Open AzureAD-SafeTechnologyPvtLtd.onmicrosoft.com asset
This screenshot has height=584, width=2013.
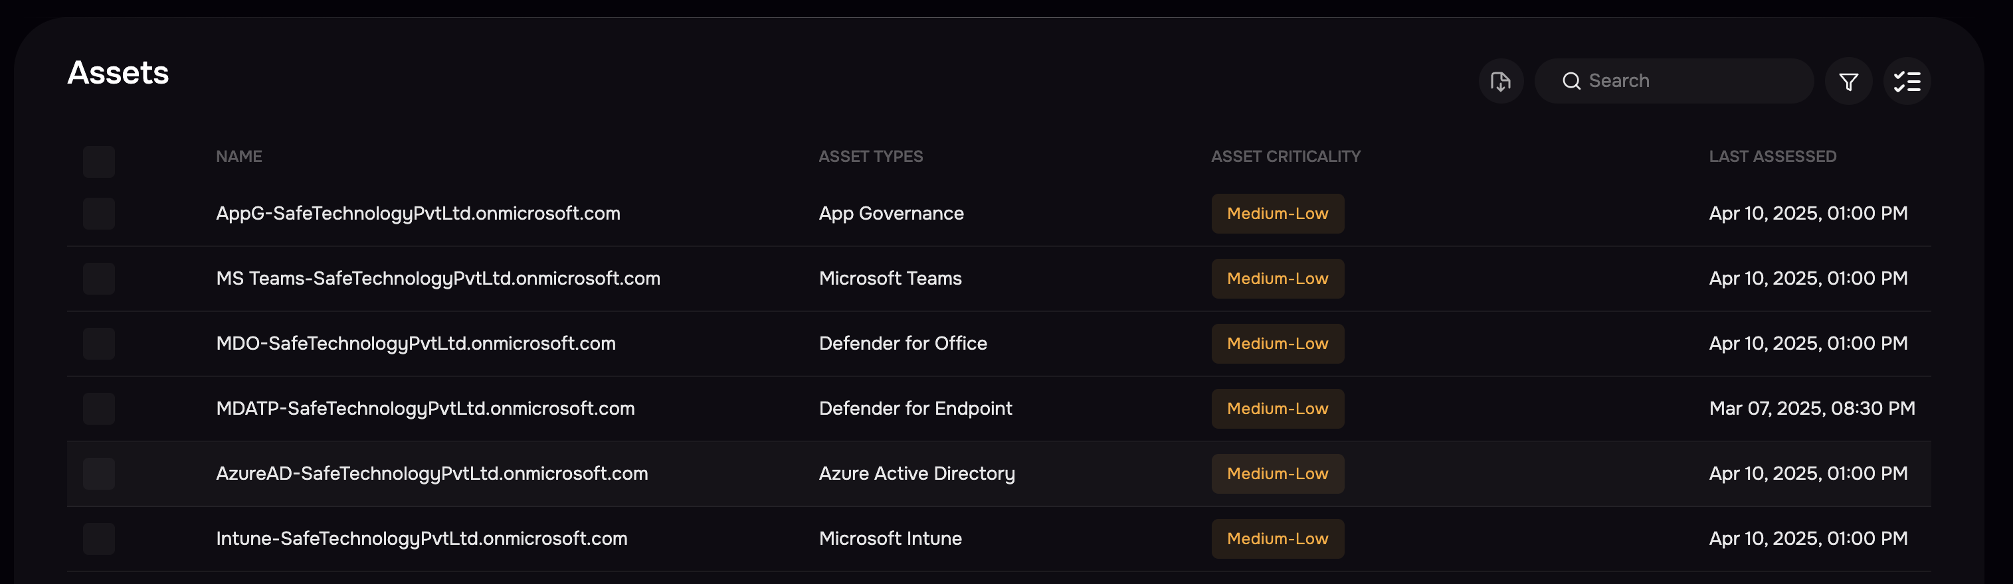pyautogui.click(x=432, y=474)
